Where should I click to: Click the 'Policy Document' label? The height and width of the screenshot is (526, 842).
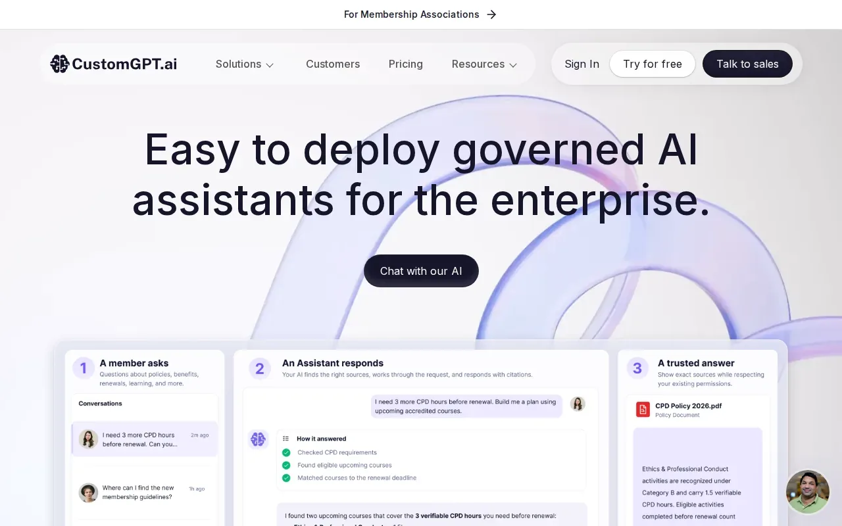678,416
